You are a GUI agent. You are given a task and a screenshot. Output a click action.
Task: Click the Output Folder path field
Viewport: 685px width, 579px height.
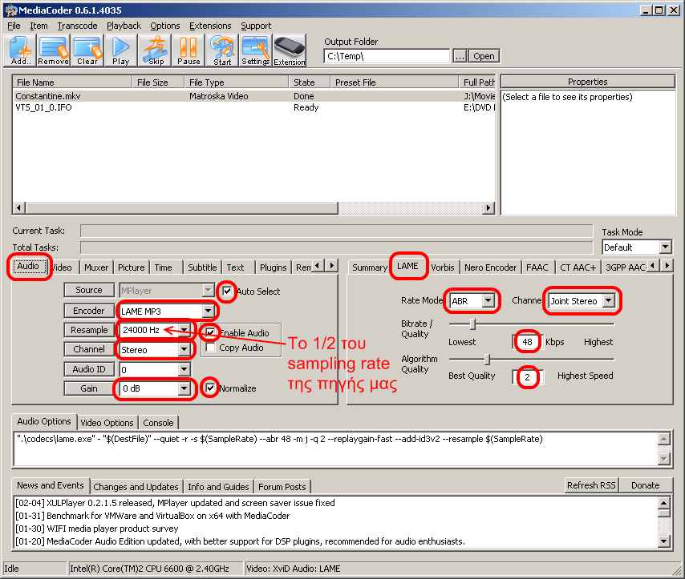click(x=387, y=56)
